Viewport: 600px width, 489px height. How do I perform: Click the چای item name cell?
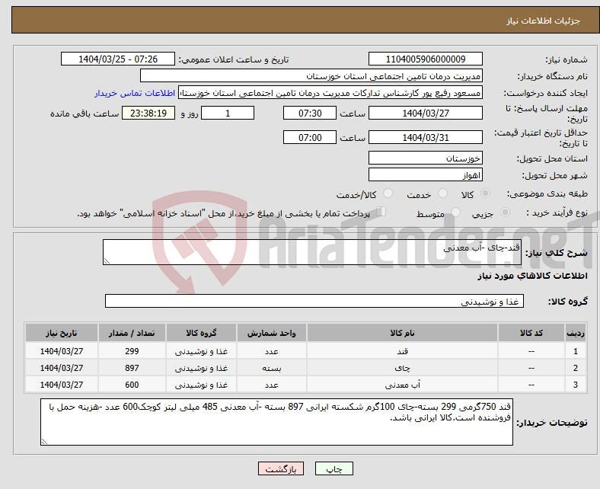[x=402, y=368]
